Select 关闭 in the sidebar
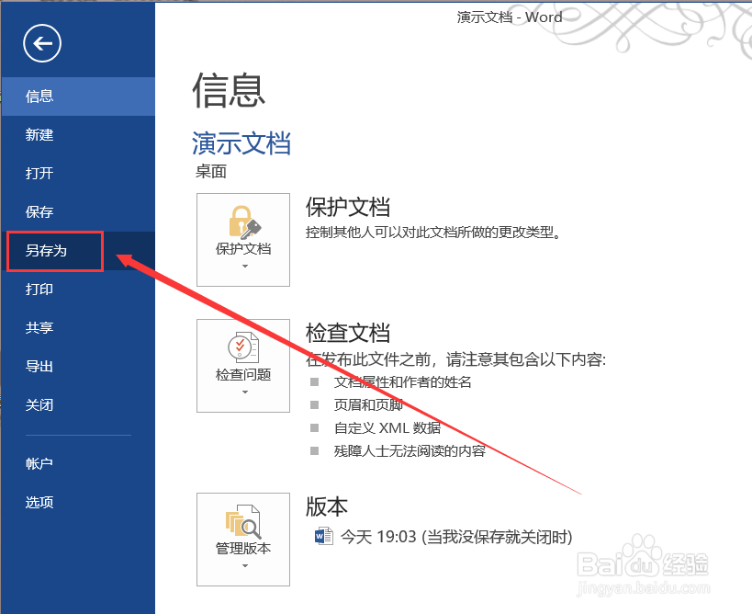 click(78, 405)
